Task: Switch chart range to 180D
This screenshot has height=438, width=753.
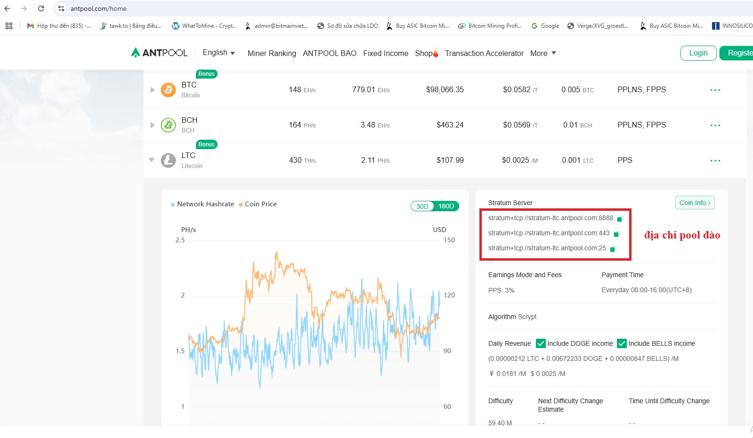Action: (446, 206)
